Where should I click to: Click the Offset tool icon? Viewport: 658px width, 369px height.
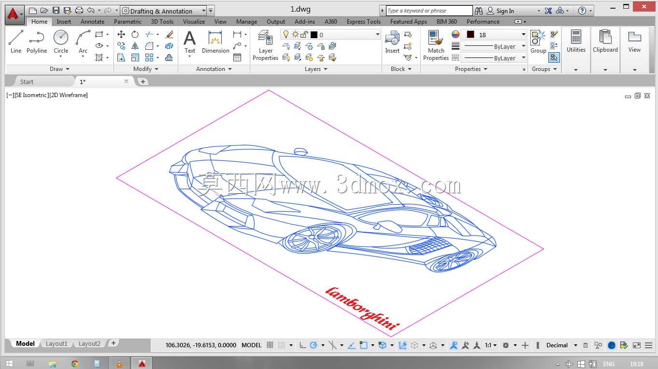click(169, 57)
